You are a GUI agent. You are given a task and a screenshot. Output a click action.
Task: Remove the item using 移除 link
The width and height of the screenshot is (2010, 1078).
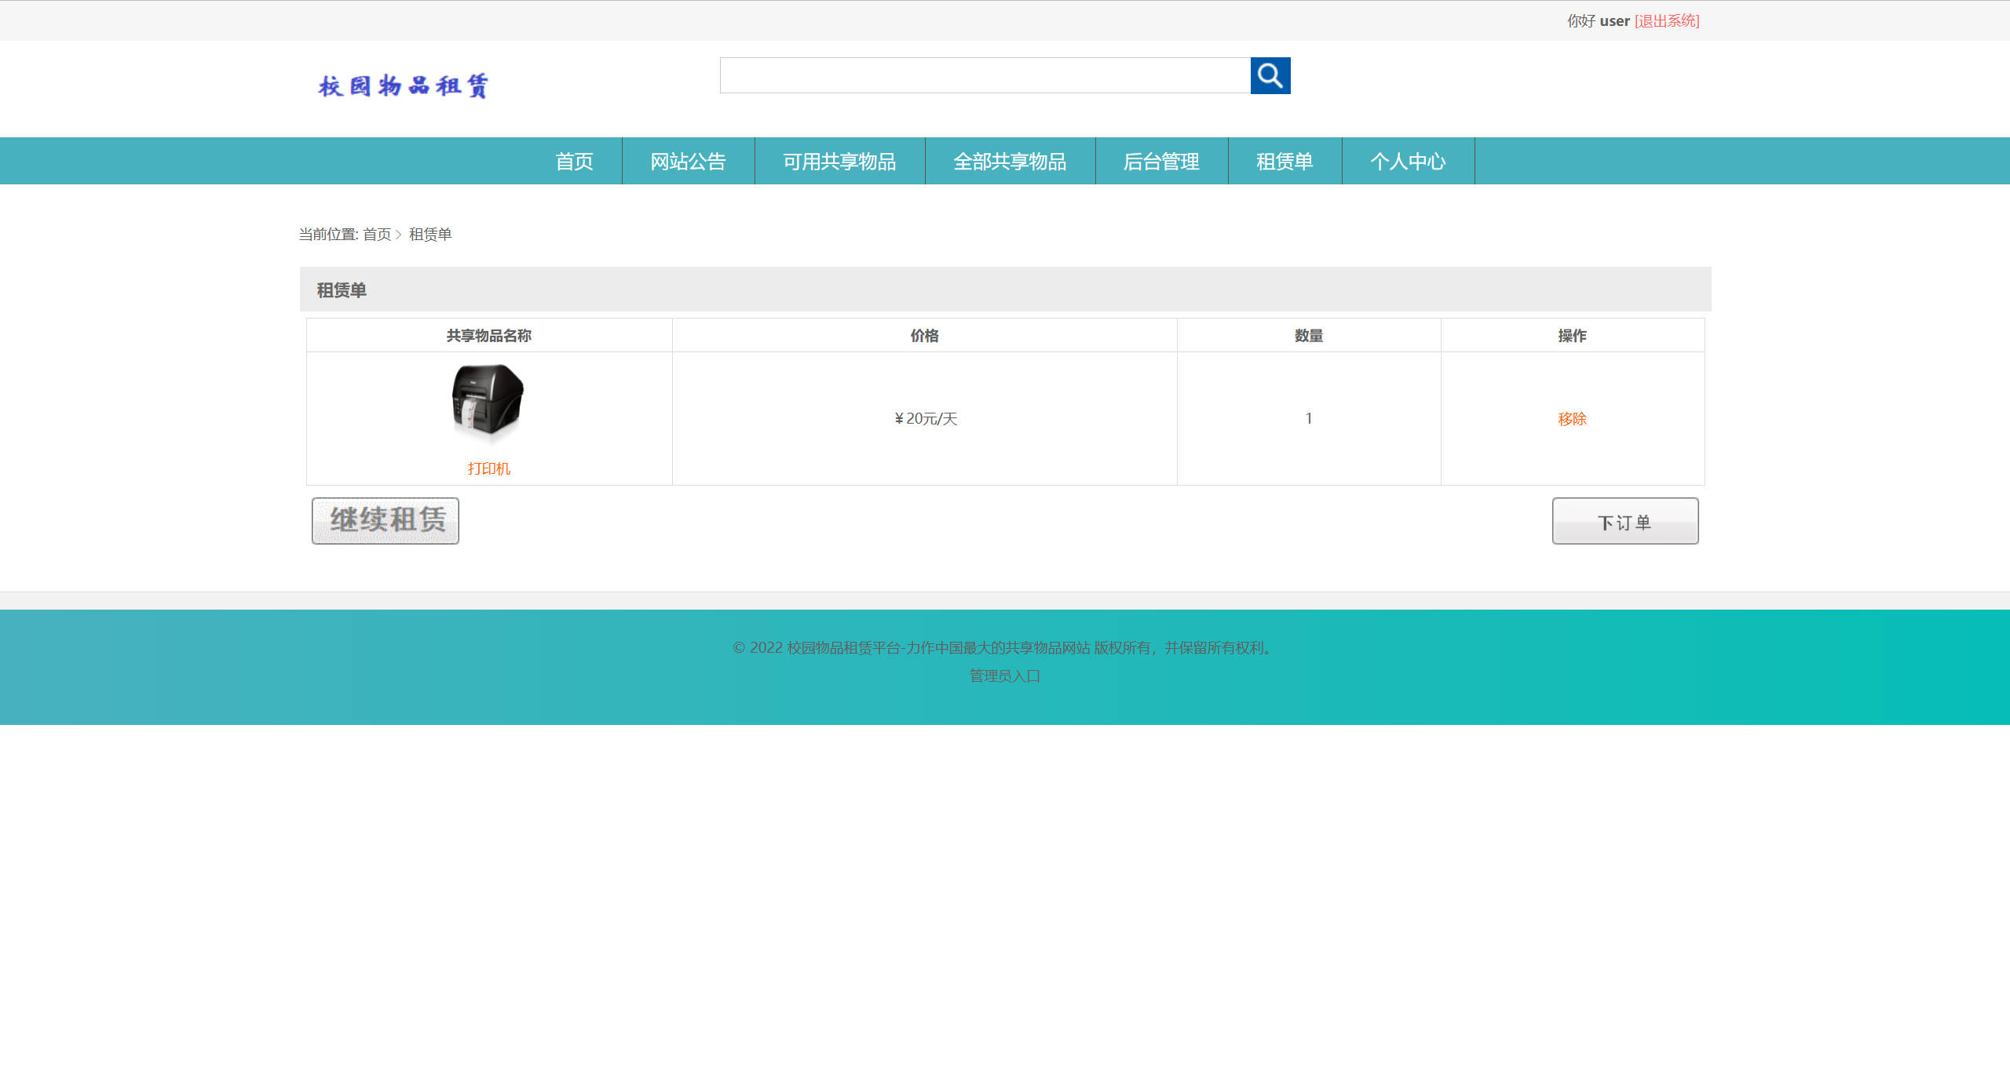[1572, 418]
